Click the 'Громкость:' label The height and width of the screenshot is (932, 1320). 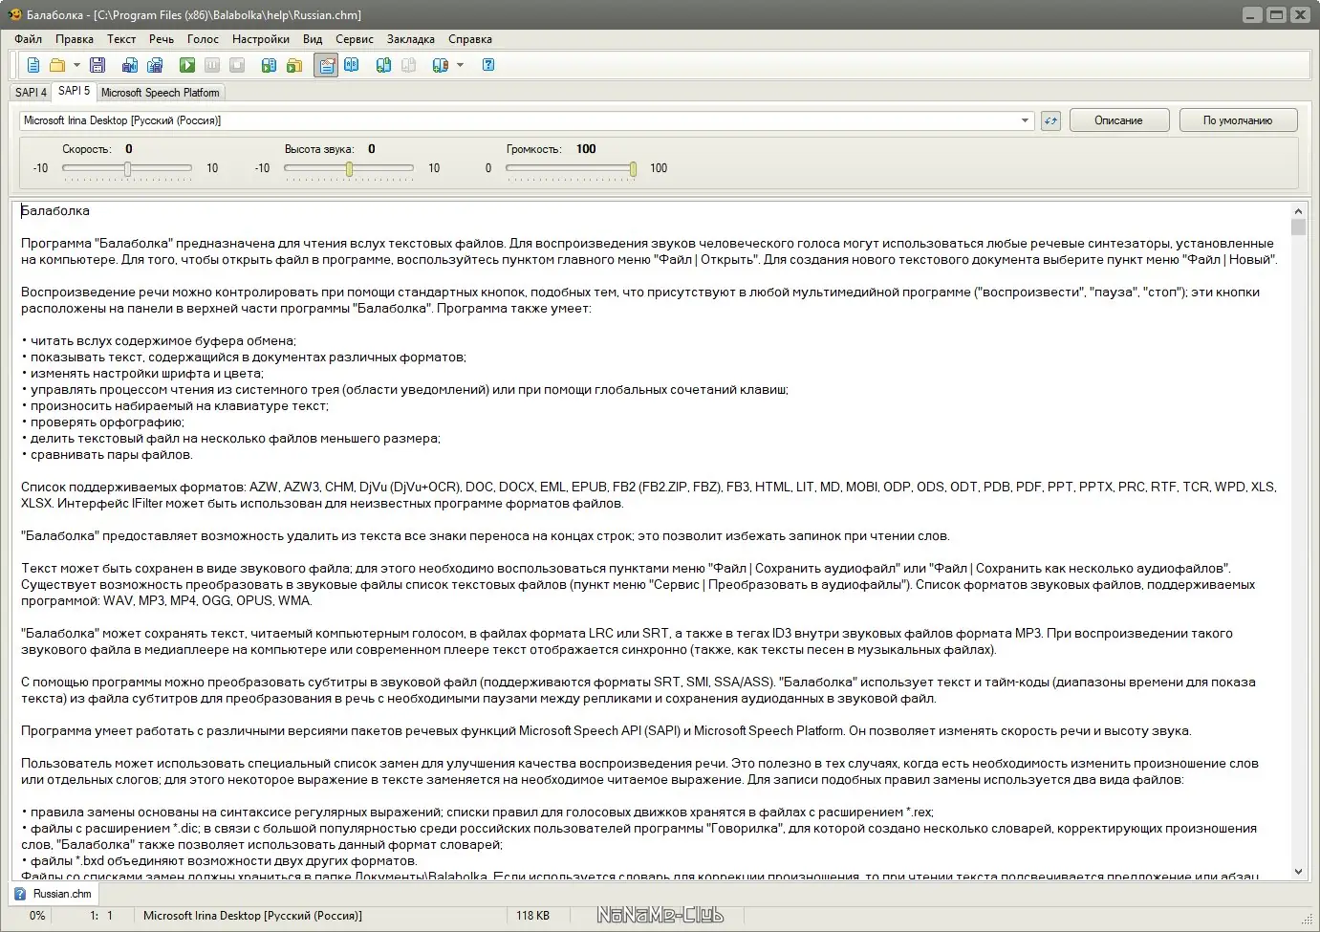pyautogui.click(x=534, y=149)
